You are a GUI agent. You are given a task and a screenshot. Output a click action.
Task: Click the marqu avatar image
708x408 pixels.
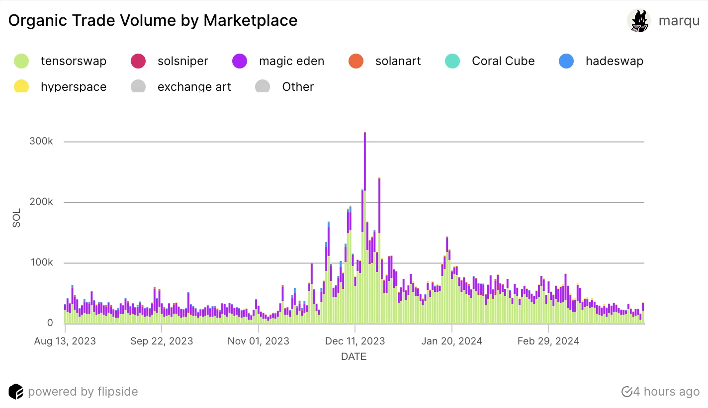pyautogui.click(x=638, y=21)
